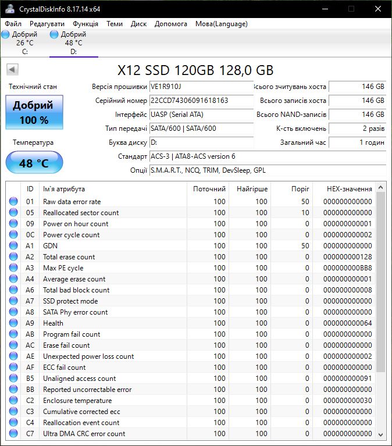Open the Функція menu
The height and width of the screenshot is (446, 392).
click(85, 24)
